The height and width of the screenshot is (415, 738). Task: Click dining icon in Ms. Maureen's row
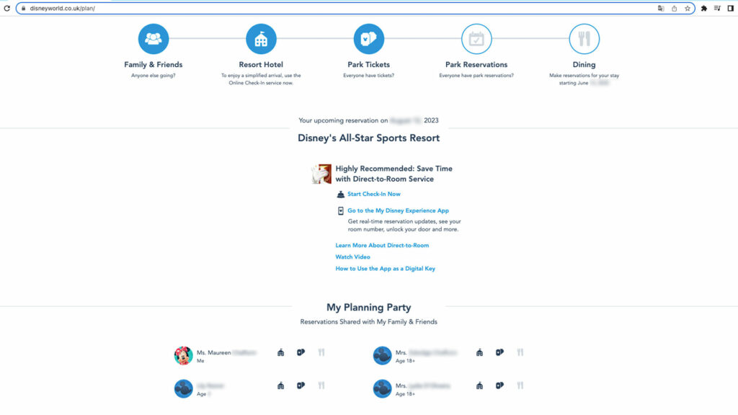(x=321, y=352)
